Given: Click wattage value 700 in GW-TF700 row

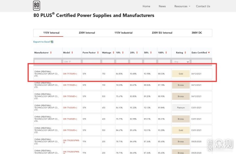Looking at the screenshot, I should (104, 85).
